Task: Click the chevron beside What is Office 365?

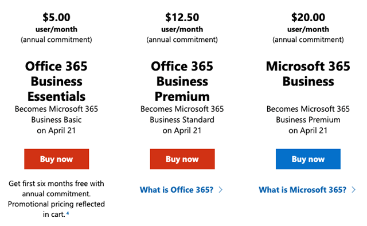Action: point(220,190)
